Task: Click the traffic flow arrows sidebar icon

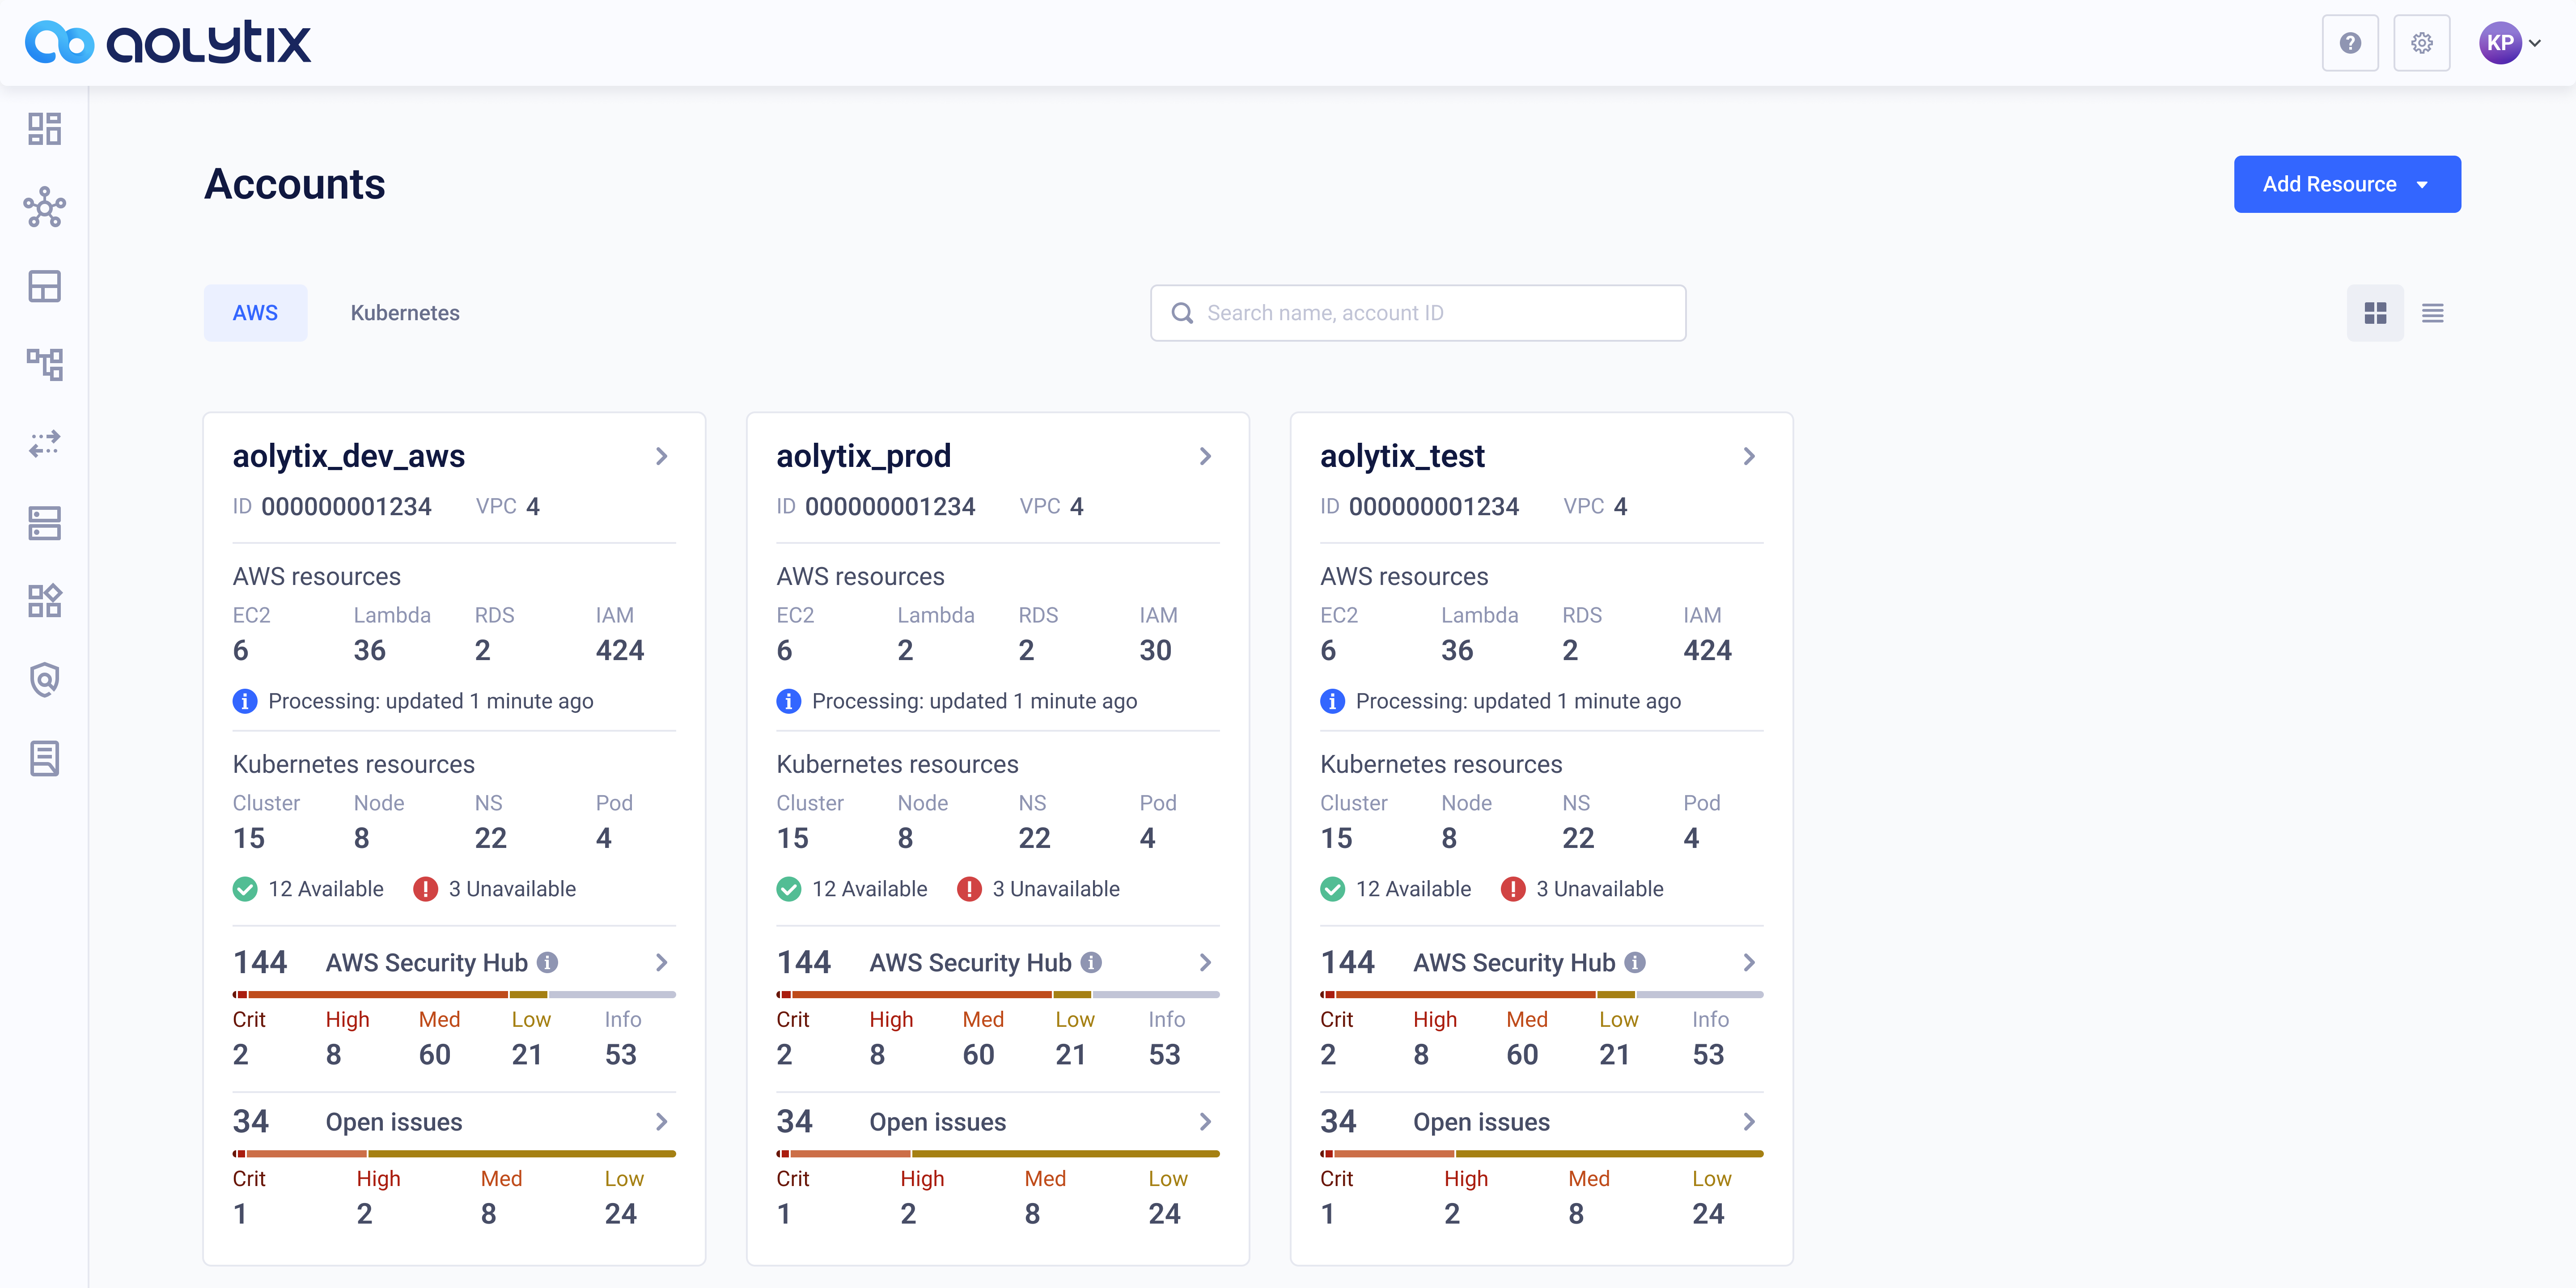Action: (44, 444)
